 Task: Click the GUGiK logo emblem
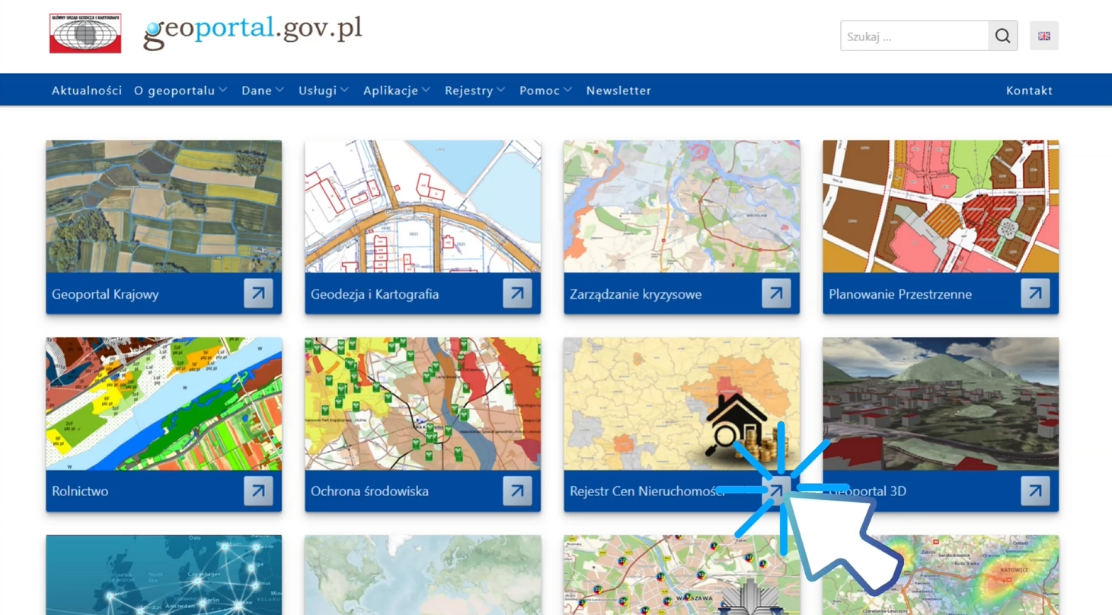84,32
